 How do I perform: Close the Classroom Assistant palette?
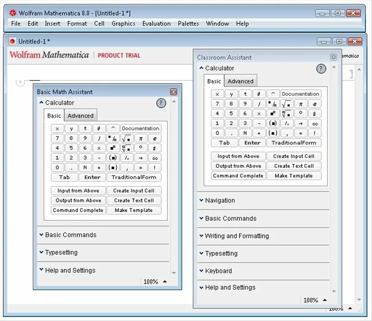click(x=334, y=57)
